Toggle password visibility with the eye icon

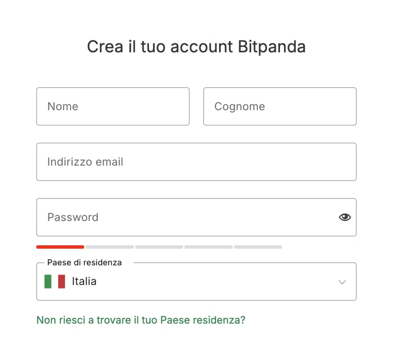345,217
